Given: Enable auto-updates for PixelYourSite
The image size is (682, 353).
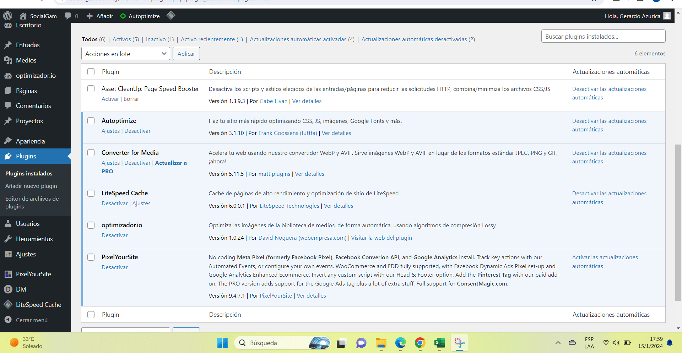Looking at the screenshot, I should pyautogui.click(x=605, y=262).
